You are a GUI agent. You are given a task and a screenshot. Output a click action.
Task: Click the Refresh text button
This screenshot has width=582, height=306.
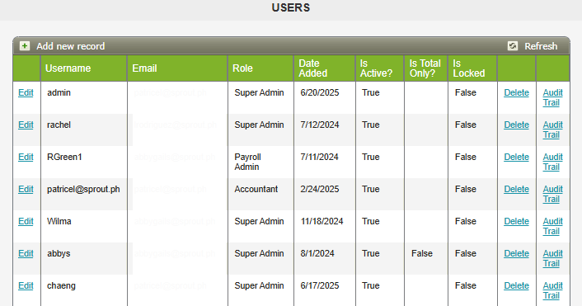[x=541, y=46]
